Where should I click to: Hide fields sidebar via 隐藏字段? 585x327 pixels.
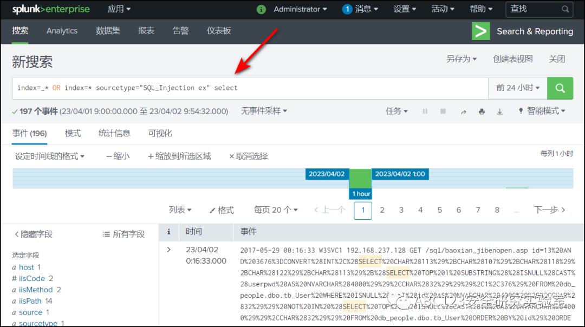(34, 234)
